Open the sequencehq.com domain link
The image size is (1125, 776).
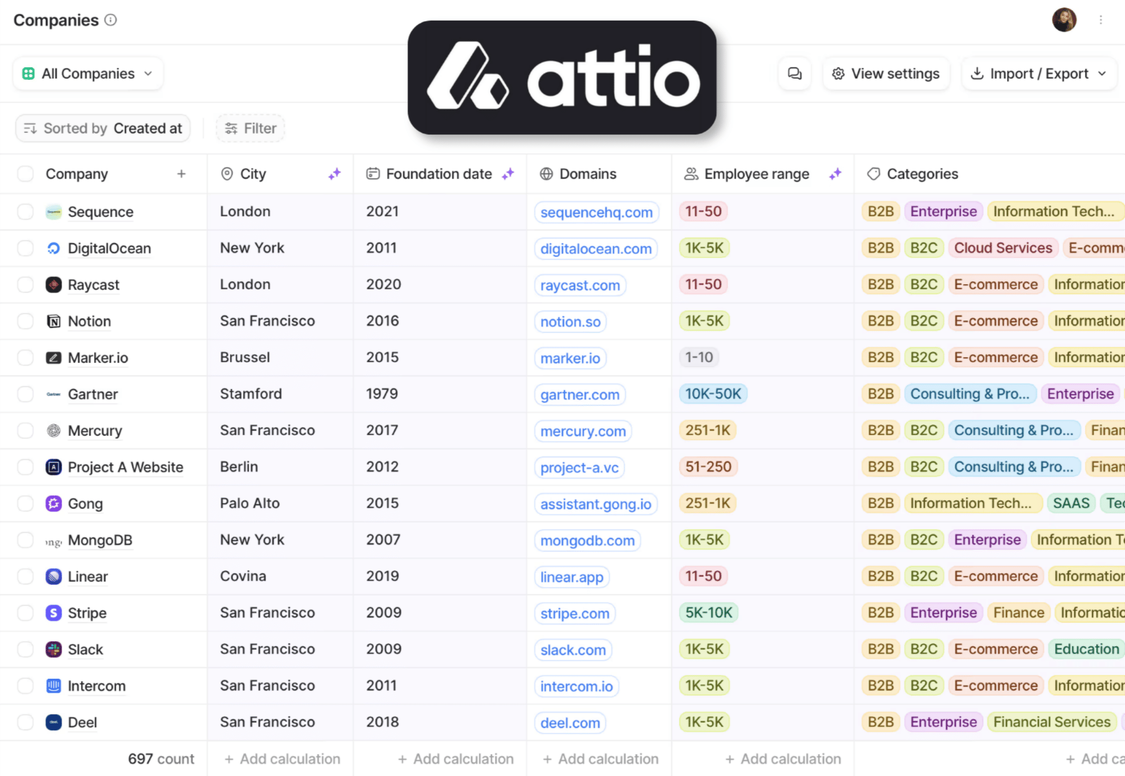point(596,213)
